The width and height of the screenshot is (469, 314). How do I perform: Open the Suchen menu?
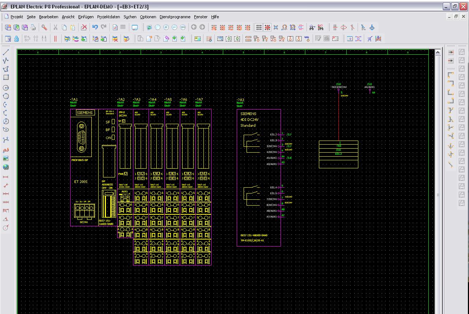[130, 17]
